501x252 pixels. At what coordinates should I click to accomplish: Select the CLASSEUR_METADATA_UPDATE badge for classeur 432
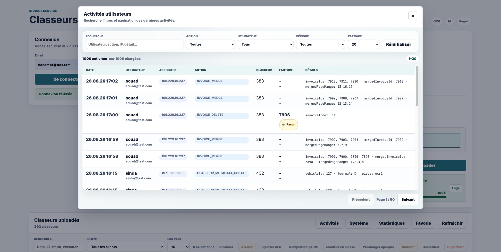[x=222, y=174]
